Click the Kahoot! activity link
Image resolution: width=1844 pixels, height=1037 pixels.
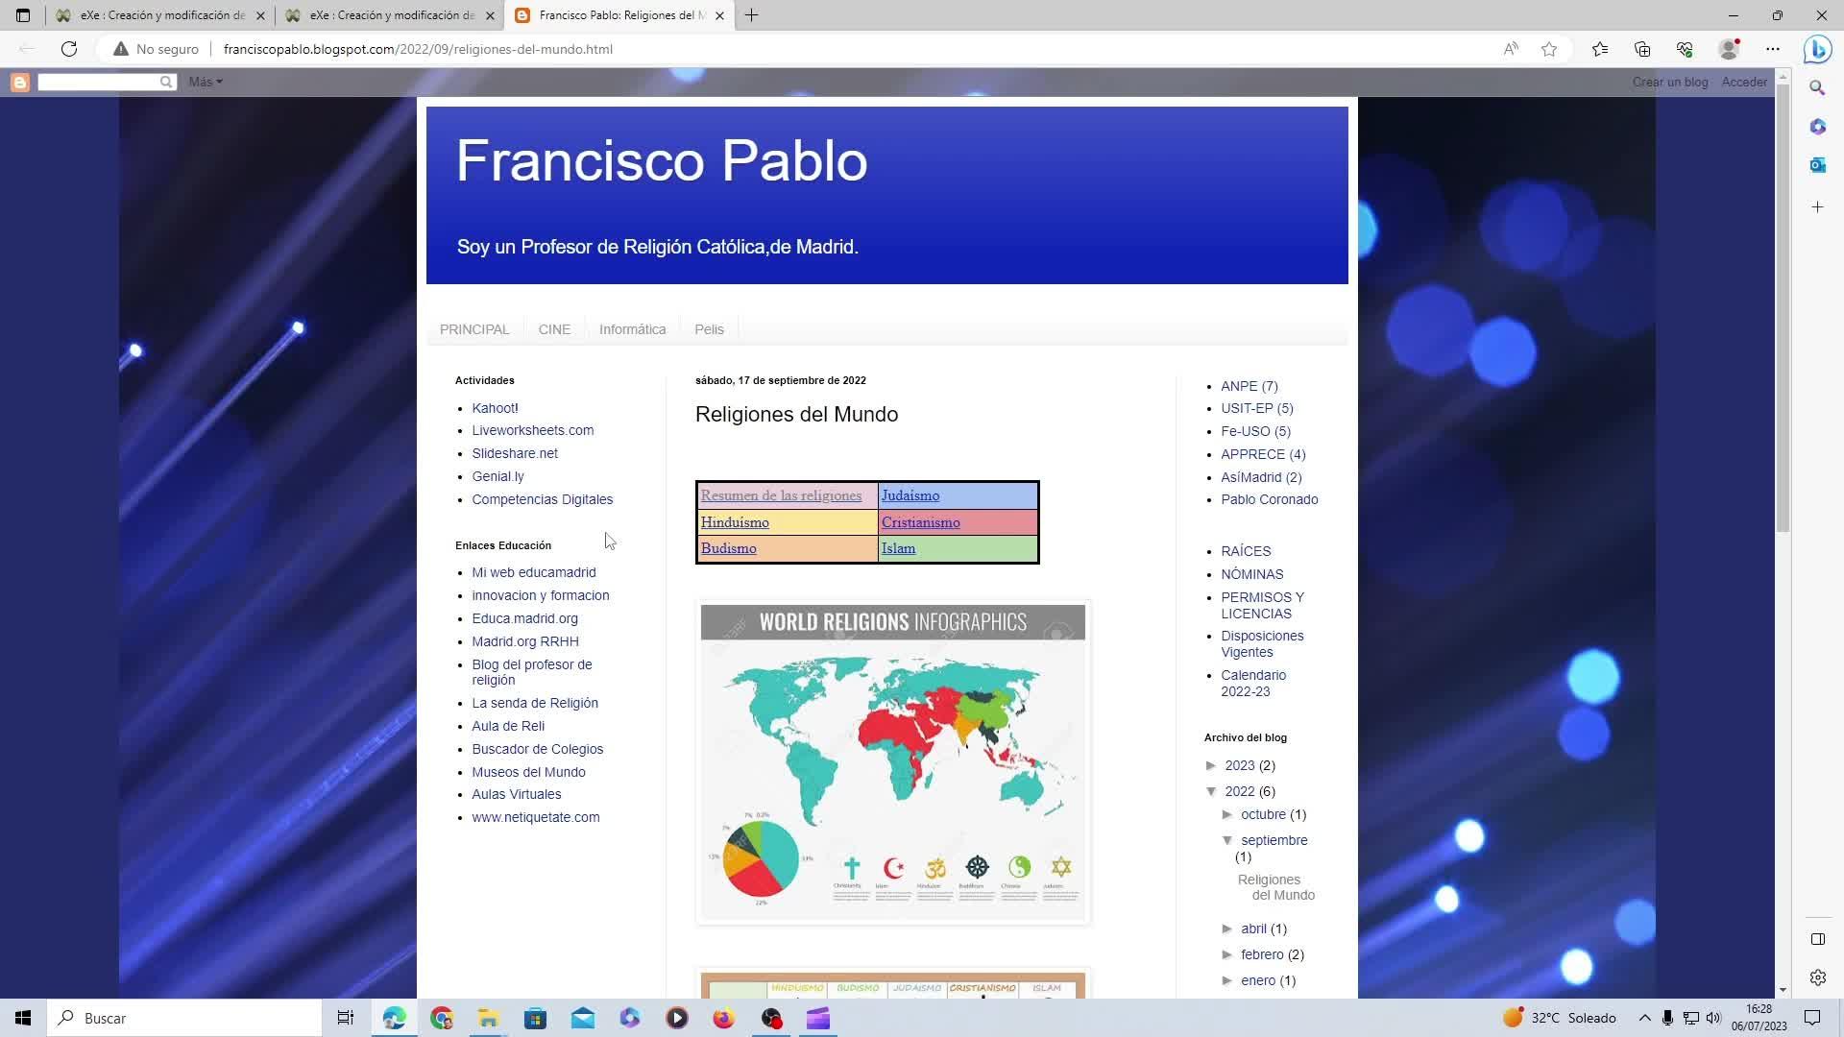495,408
